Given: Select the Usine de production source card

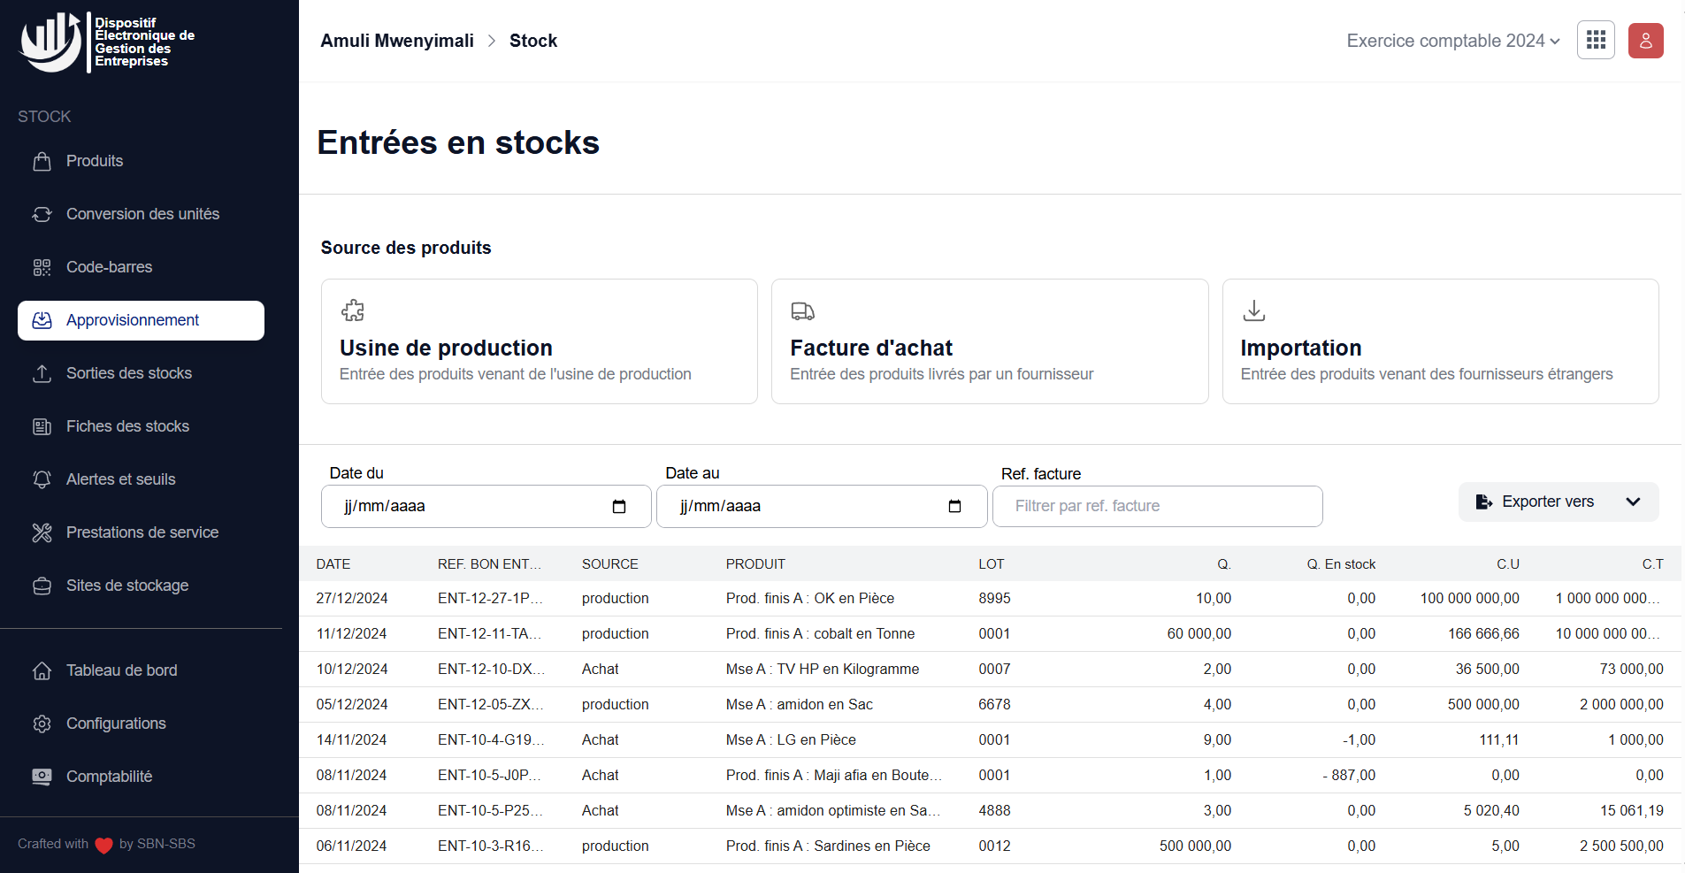Looking at the screenshot, I should (x=539, y=341).
